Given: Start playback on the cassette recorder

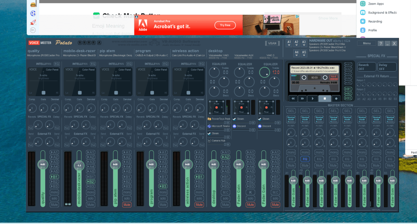Looking at the screenshot, I should [x=312, y=99].
